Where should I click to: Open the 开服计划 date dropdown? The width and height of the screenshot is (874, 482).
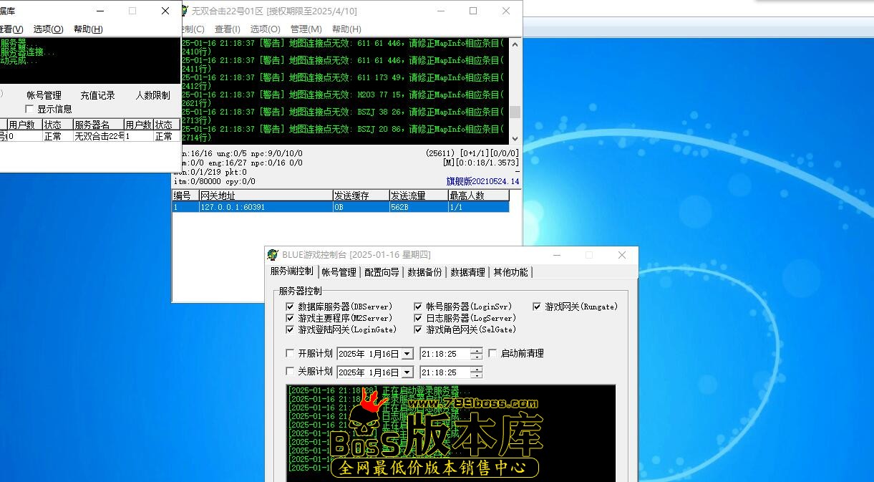click(407, 354)
